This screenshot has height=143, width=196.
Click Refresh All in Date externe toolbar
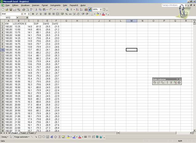pos(175,83)
